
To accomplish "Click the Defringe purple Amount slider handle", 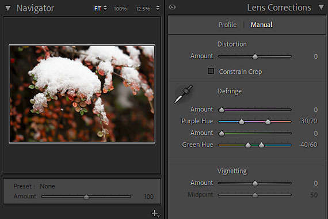I will (222, 109).
